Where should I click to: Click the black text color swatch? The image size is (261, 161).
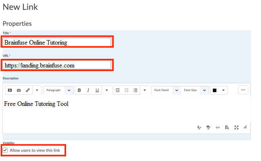215,90
